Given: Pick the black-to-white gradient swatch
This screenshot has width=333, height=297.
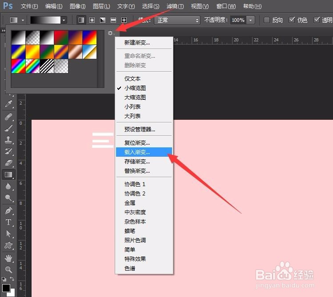Looking at the screenshot, I should 18,37.
